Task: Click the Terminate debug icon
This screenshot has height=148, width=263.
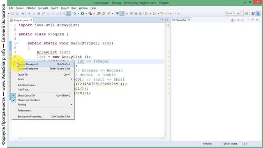Action: [39, 14]
